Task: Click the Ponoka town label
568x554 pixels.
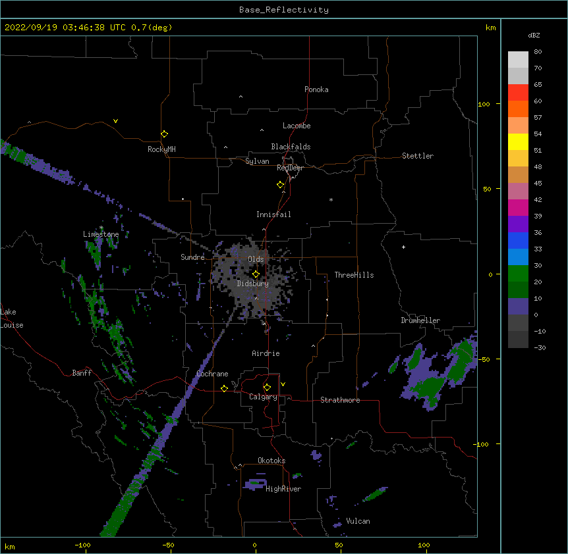Action: [x=316, y=89]
